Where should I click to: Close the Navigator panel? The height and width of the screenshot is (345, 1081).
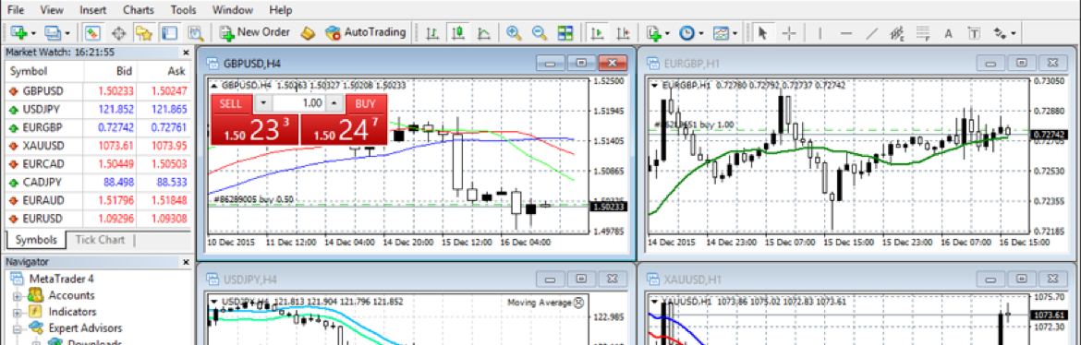[186, 262]
